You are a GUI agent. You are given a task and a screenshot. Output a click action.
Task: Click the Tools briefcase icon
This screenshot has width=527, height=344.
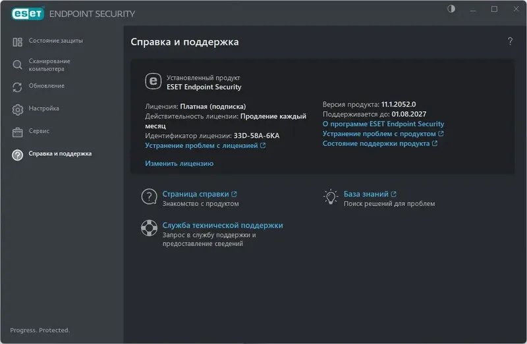pos(18,132)
